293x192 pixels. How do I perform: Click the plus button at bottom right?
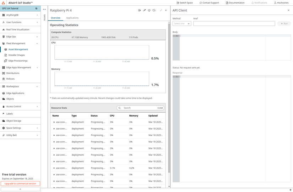(291, 190)
